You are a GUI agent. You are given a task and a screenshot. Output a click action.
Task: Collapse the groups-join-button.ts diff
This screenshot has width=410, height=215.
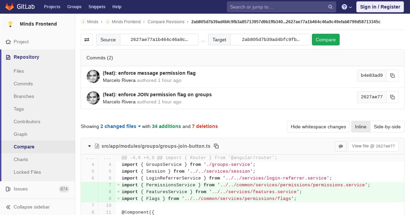[x=90, y=146]
